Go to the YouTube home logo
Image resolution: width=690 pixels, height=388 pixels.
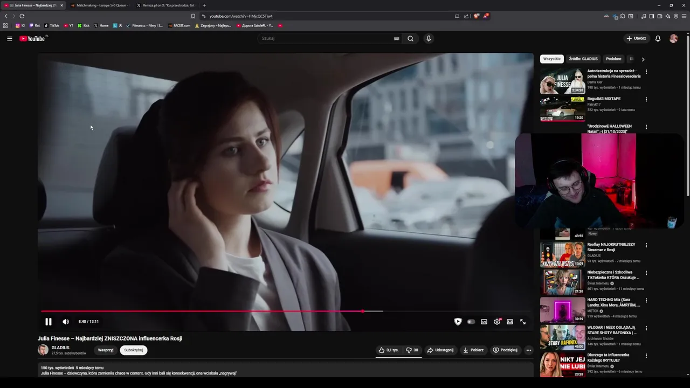tap(33, 38)
